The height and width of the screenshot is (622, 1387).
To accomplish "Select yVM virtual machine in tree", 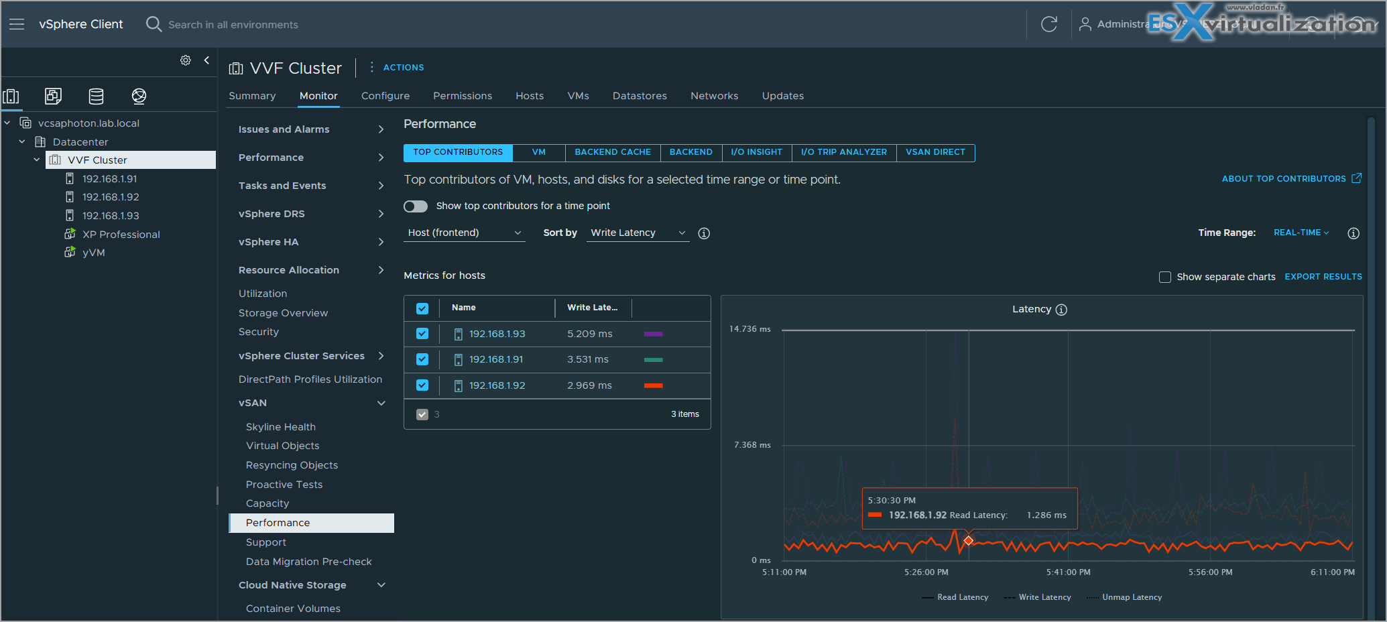I will coord(93,253).
